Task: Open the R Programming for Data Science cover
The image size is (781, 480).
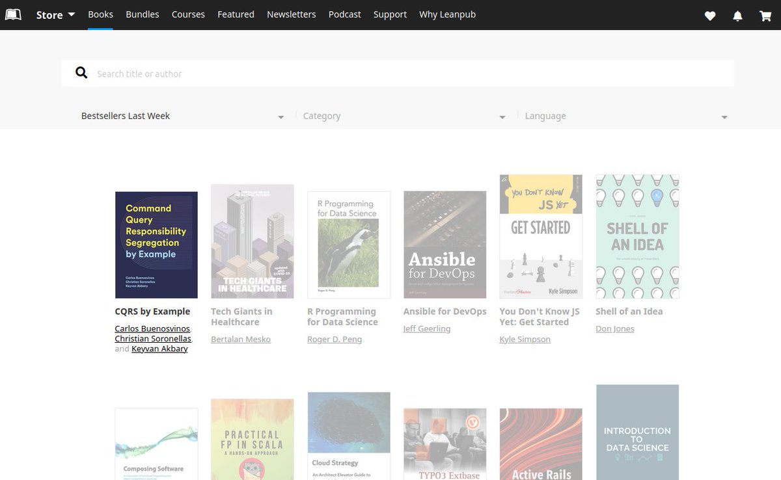Action: click(349, 245)
